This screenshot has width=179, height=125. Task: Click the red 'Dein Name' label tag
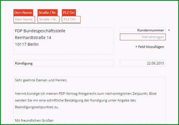coord(23,13)
